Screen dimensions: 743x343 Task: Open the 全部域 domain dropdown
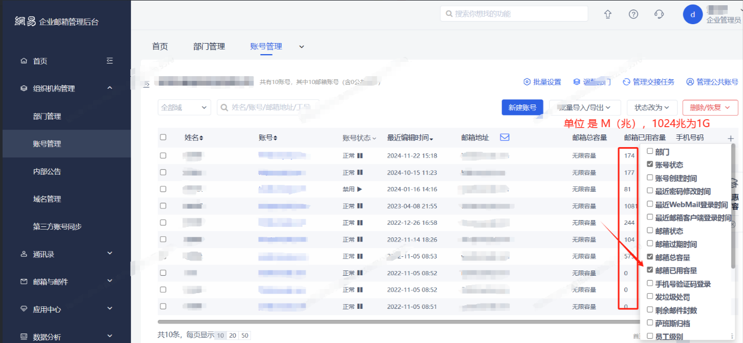(184, 107)
